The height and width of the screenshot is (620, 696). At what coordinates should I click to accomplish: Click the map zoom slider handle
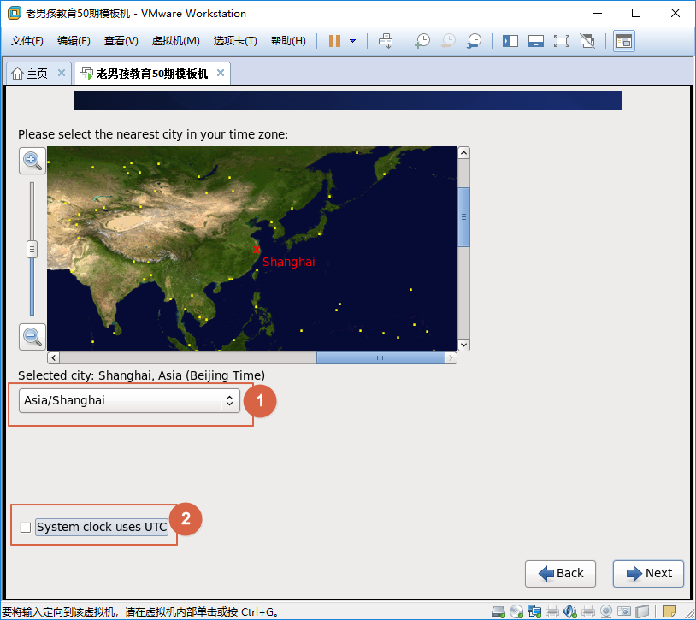pyautogui.click(x=32, y=249)
